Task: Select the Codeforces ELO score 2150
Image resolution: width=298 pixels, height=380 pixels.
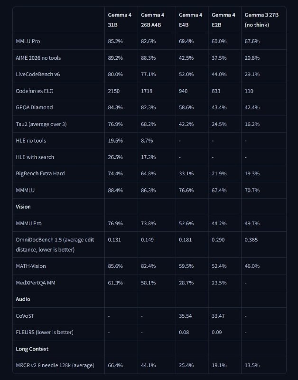Action: [115, 91]
